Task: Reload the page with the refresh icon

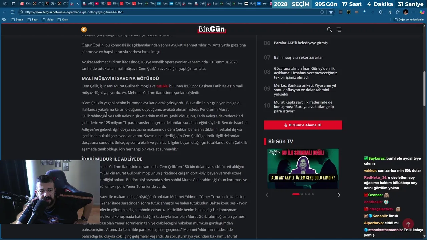Action: coord(12,12)
